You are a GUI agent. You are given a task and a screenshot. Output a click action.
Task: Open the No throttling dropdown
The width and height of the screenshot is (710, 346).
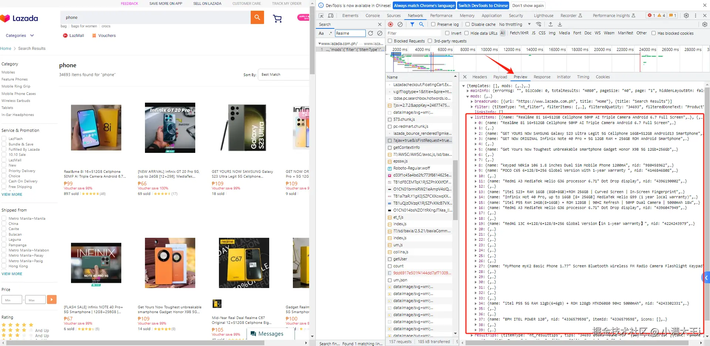[x=515, y=24]
